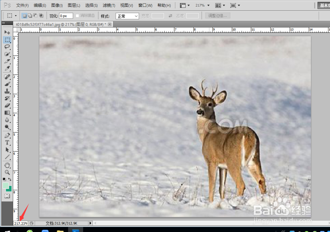
Task: Open the Windows Start button
Action: click(8, 231)
